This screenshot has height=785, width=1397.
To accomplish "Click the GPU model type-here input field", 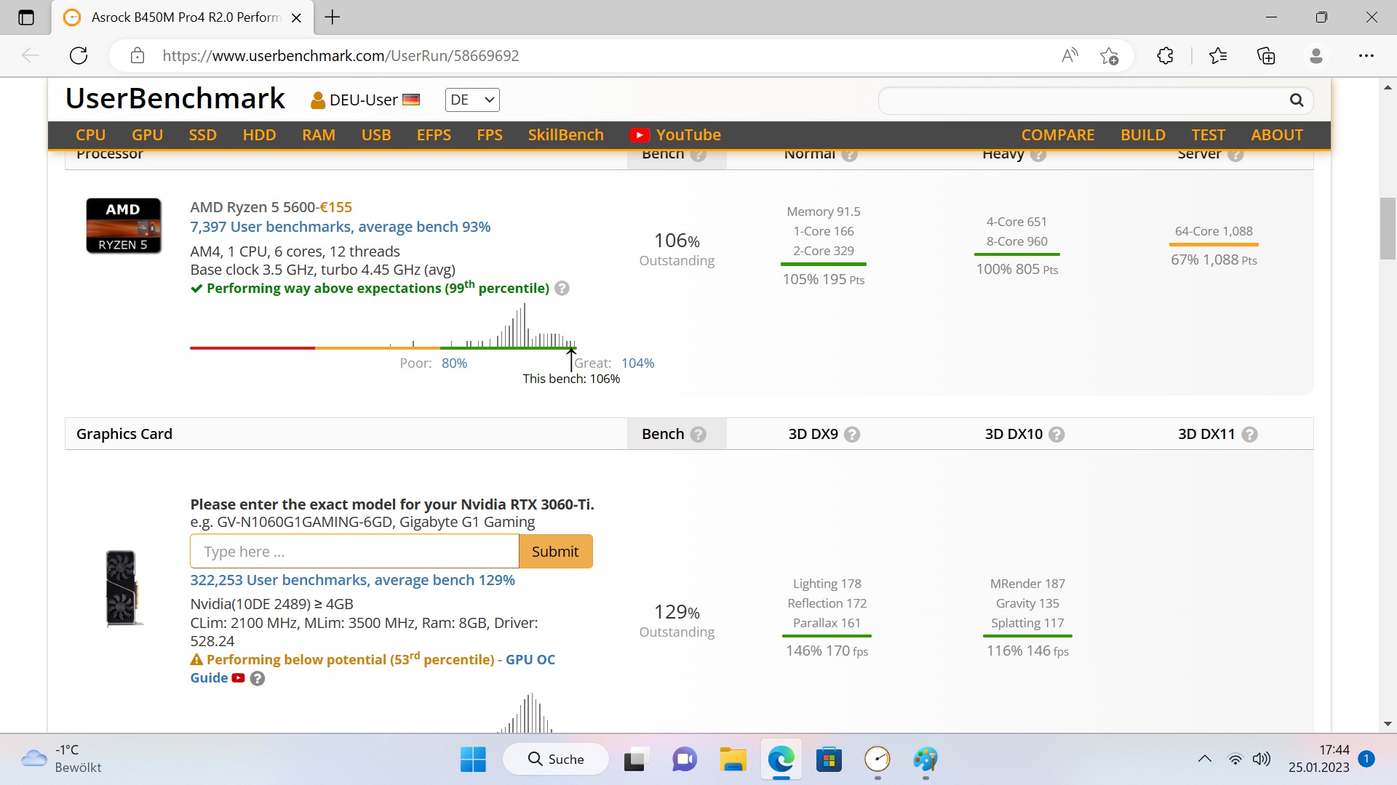I will (x=354, y=551).
